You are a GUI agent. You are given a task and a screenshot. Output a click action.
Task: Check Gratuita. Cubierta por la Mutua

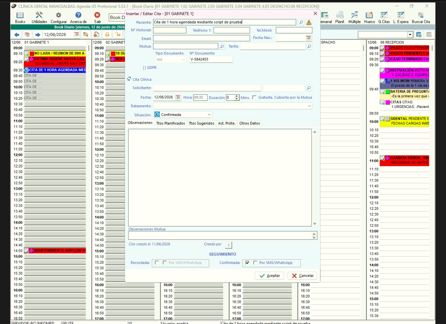click(254, 97)
